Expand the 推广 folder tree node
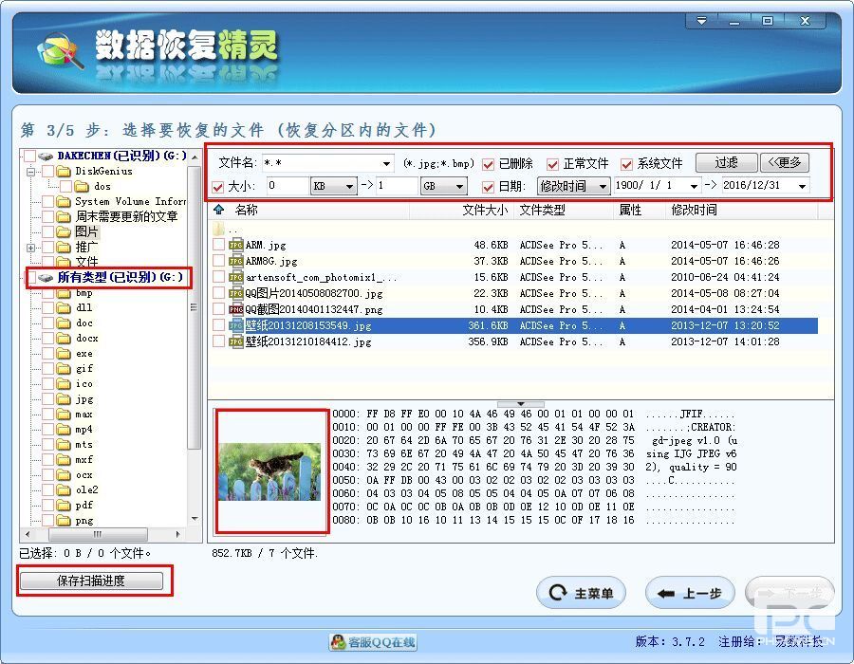The height and width of the screenshot is (664, 854). (31, 248)
